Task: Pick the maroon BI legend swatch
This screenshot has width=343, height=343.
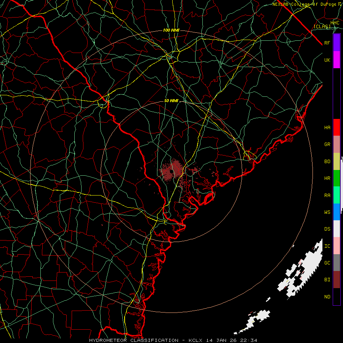Action: (x=337, y=280)
